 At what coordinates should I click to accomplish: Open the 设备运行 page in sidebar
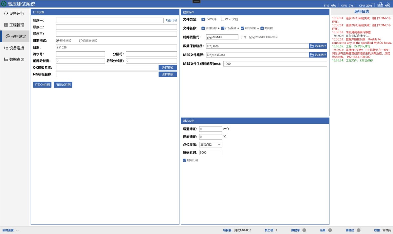pyautogui.click(x=16, y=13)
